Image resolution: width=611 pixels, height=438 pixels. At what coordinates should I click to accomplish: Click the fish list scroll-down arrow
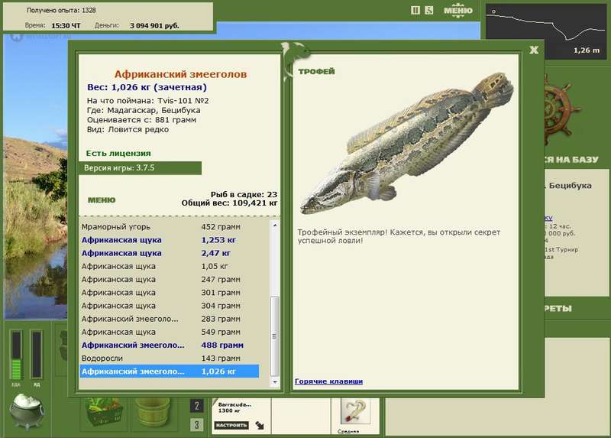tap(275, 382)
